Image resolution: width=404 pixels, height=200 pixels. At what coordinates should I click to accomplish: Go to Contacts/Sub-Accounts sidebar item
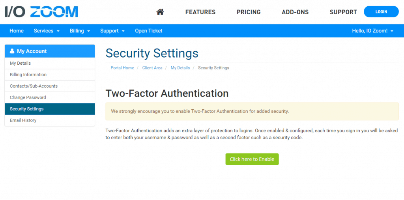click(x=34, y=86)
